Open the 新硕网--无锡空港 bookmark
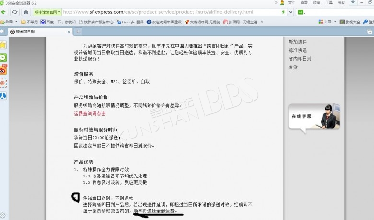The width and height of the screenshot is (374, 220). click(x=240, y=22)
